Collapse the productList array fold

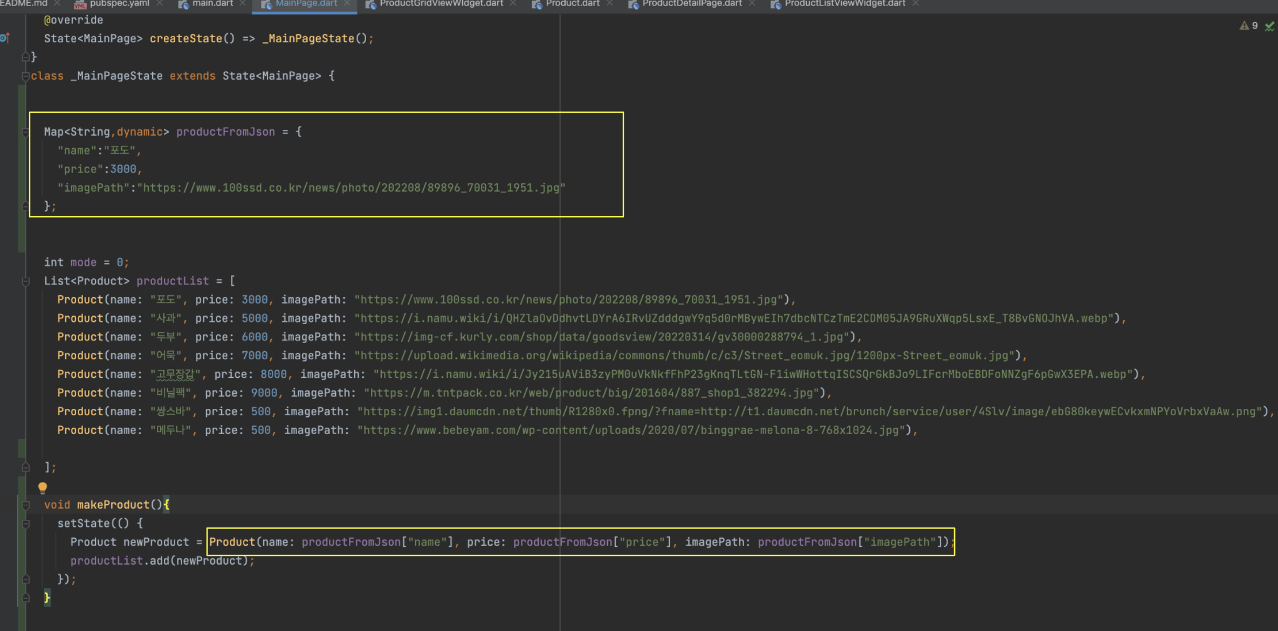click(x=25, y=281)
